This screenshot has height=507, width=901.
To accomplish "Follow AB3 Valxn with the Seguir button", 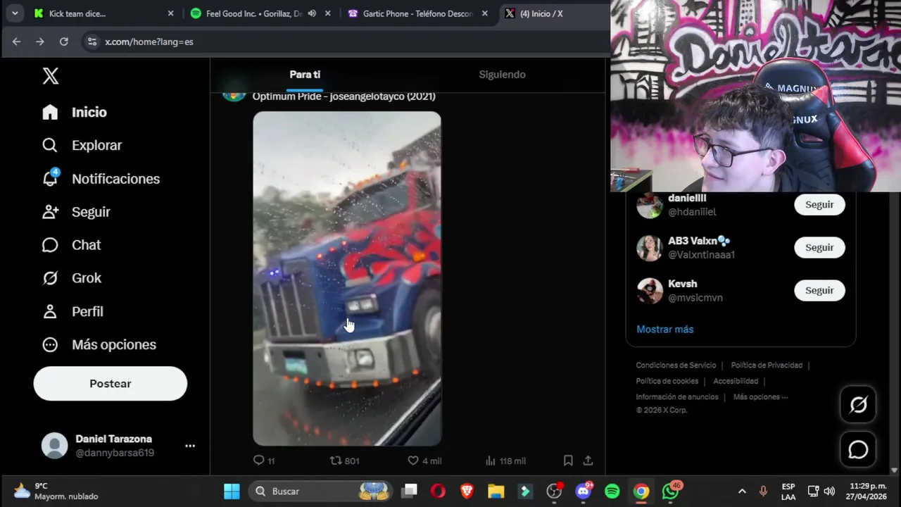I will point(819,248).
